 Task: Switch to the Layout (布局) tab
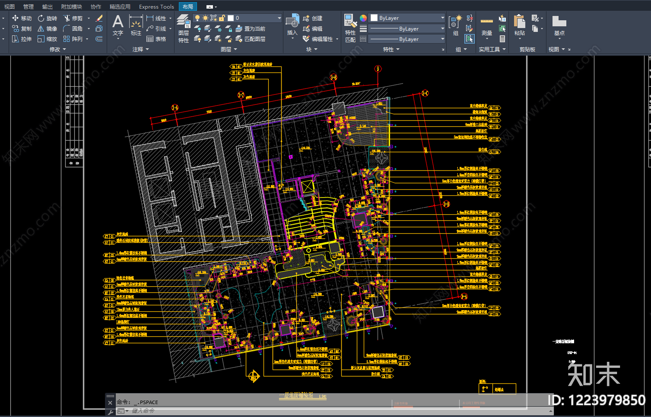(x=188, y=7)
